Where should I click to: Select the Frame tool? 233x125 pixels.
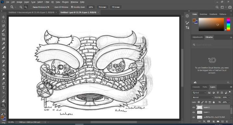pyautogui.click(x=3, y=39)
